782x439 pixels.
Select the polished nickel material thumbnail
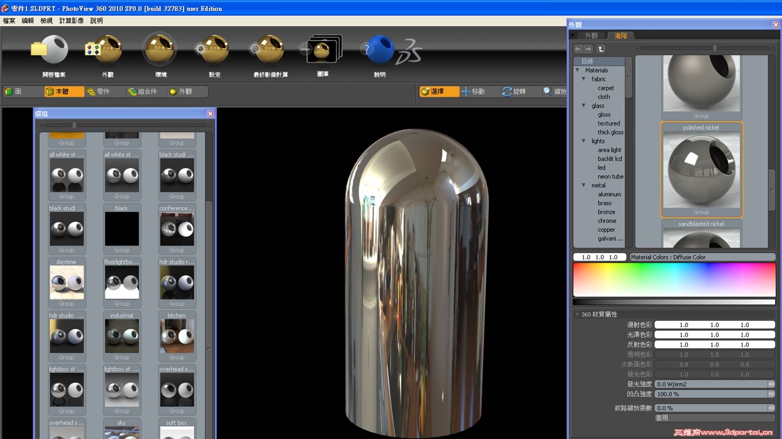[701, 170]
